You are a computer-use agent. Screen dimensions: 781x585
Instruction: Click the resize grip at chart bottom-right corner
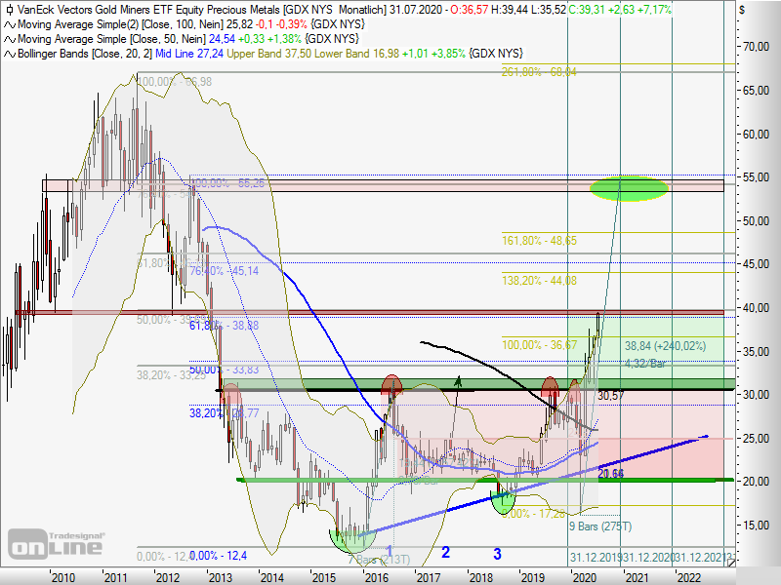click(x=730, y=563)
